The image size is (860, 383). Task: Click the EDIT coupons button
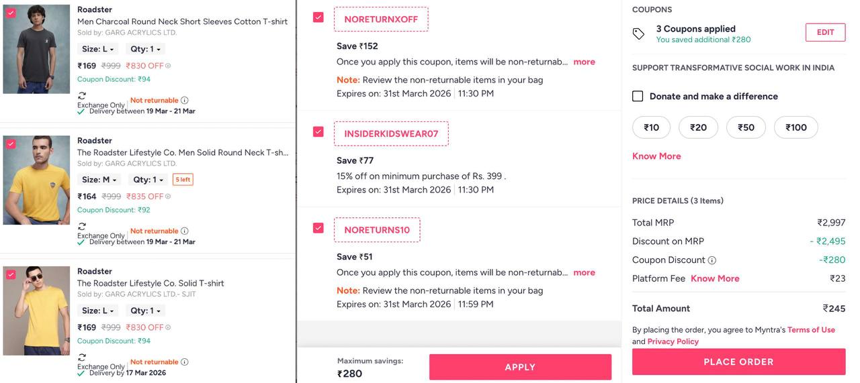click(x=825, y=32)
